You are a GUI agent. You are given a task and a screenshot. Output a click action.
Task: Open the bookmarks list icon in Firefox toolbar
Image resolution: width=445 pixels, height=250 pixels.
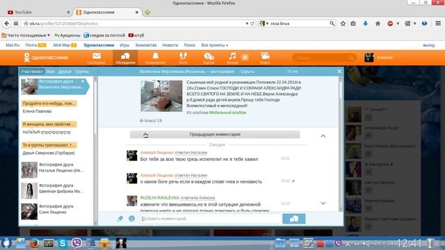(353, 24)
